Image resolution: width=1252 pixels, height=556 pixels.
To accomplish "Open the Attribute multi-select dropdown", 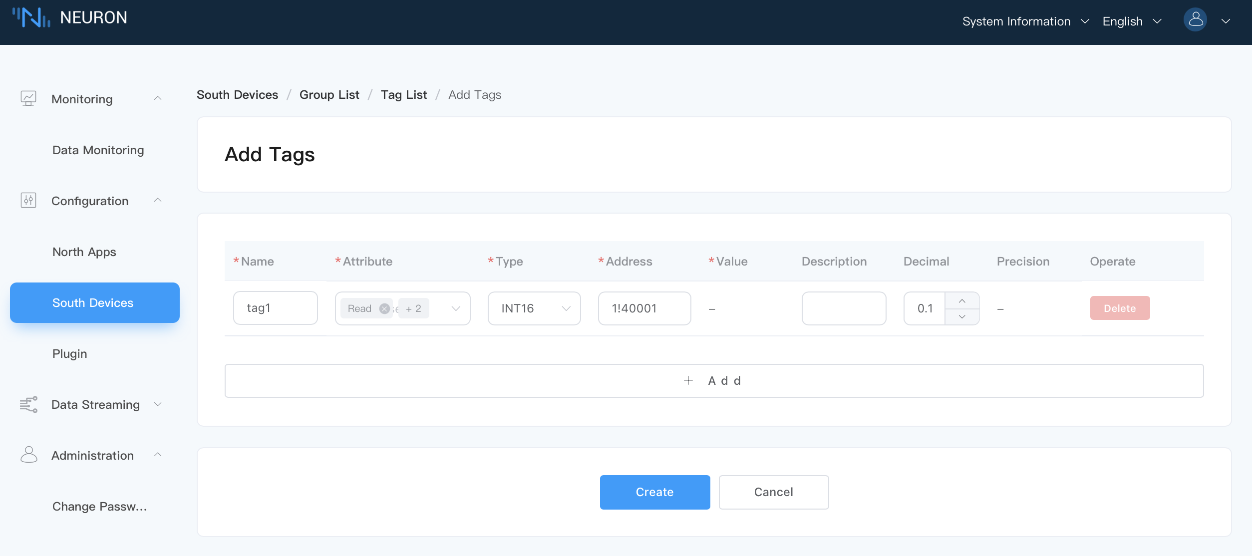I will pyautogui.click(x=403, y=308).
